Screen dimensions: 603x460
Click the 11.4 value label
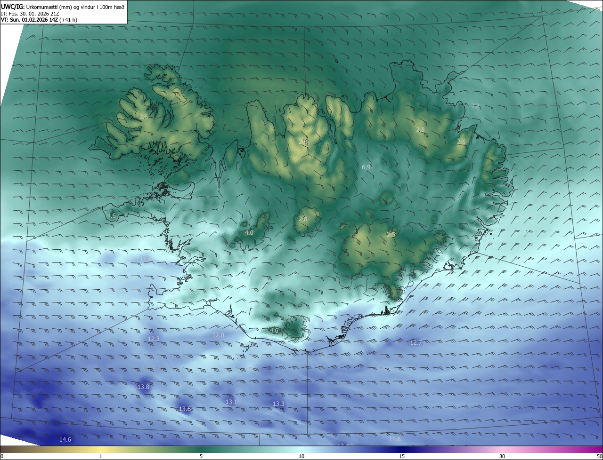coord(146,259)
